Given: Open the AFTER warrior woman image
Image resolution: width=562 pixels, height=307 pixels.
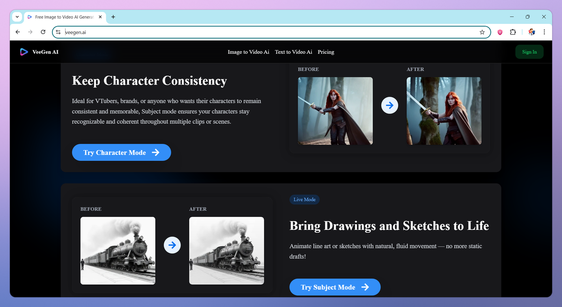Looking at the screenshot, I should (x=444, y=111).
